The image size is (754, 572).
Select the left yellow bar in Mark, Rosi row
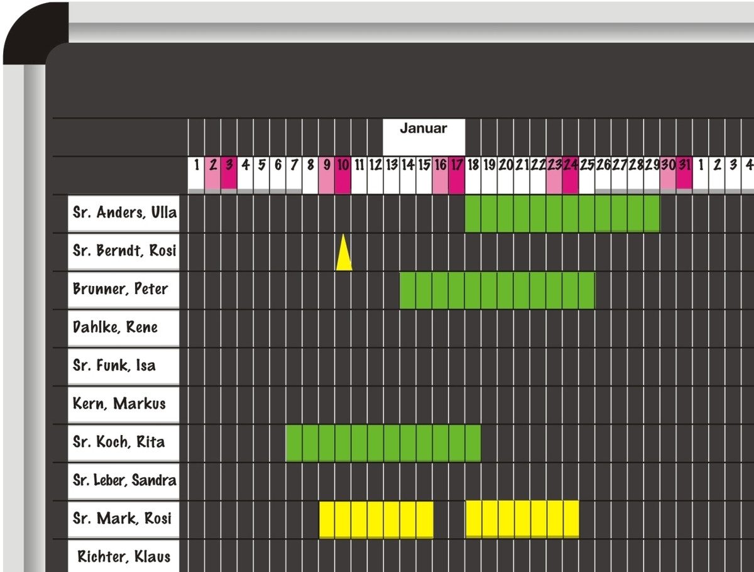pos(376,519)
